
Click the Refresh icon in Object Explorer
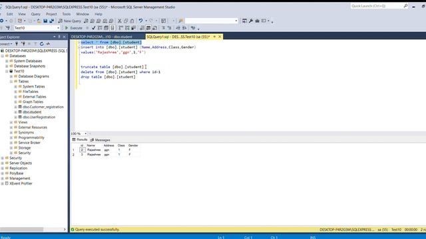41,44
